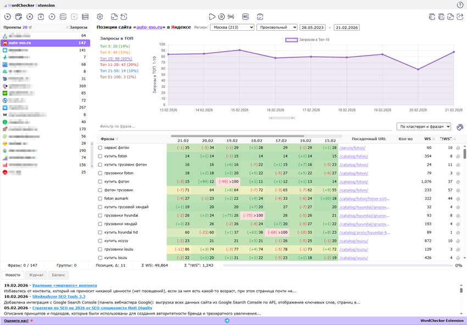Click the edit project pencil icon

[19, 16]
